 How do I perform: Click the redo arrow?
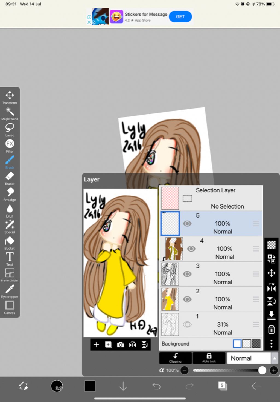point(189,386)
